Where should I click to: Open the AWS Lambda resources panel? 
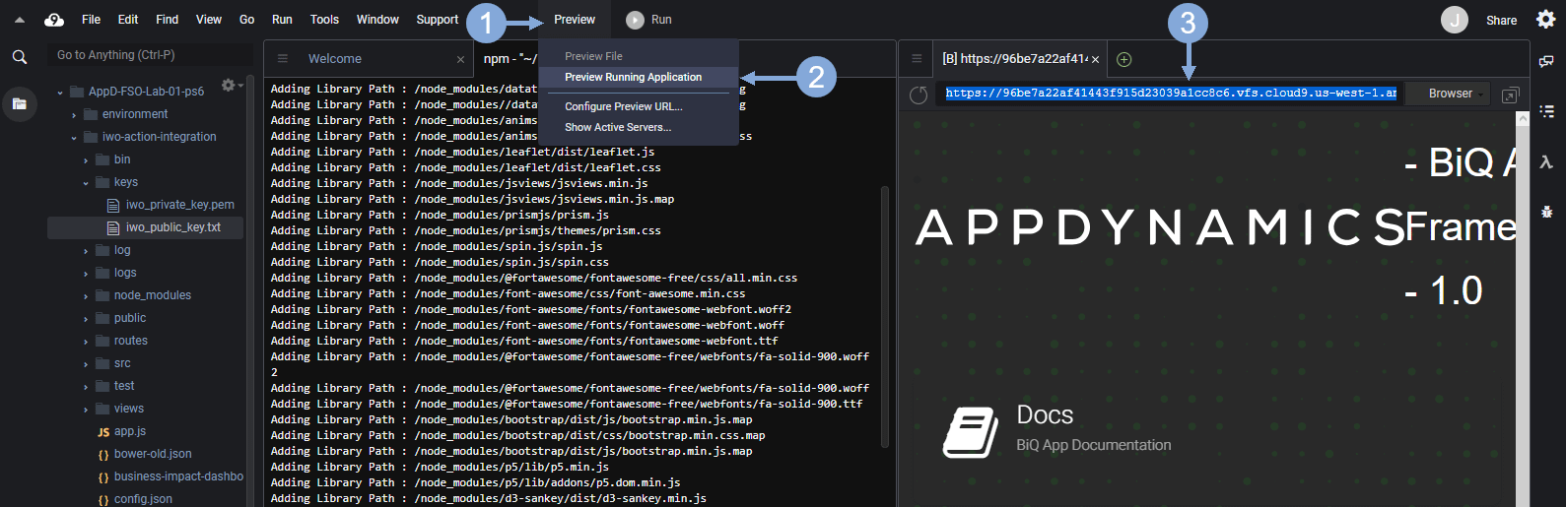(x=1546, y=162)
